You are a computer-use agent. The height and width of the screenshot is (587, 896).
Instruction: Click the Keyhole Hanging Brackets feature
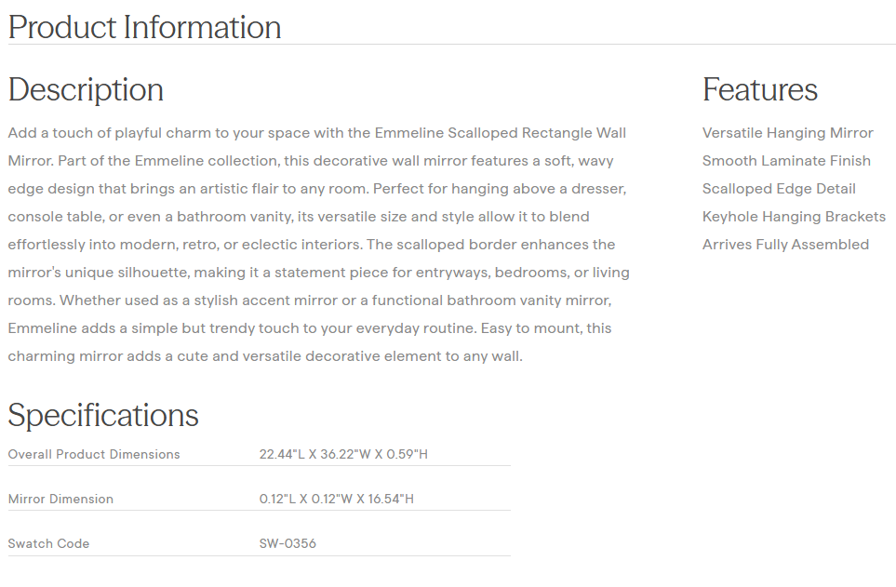[x=794, y=217]
